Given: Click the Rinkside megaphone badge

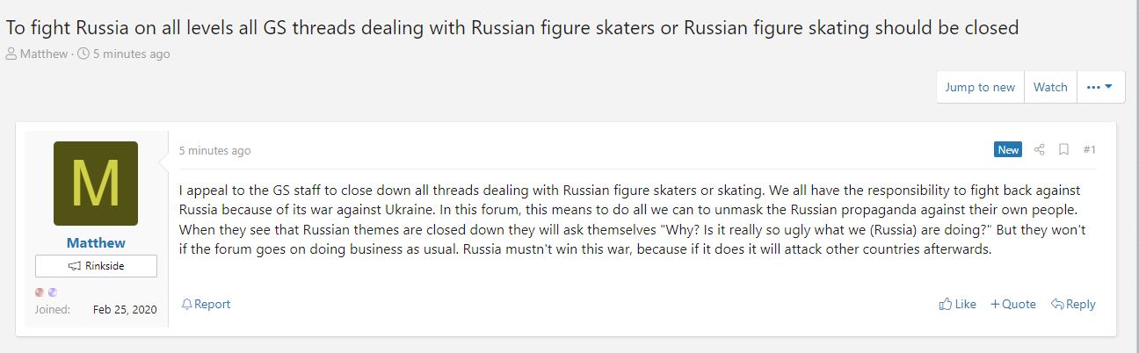Looking at the screenshot, I should (x=96, y=266).
